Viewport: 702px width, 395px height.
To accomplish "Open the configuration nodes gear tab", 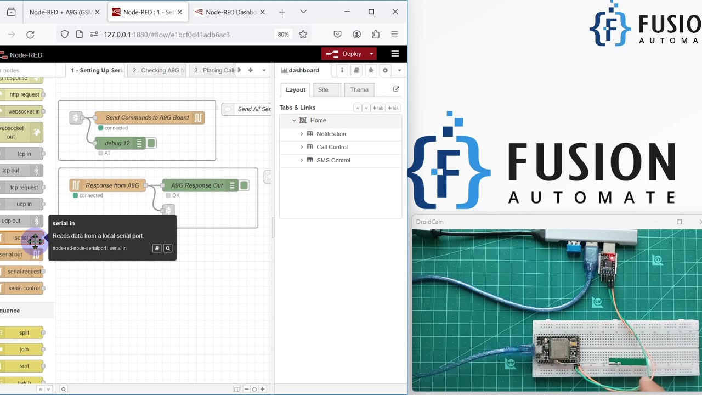I will [385, 70].
